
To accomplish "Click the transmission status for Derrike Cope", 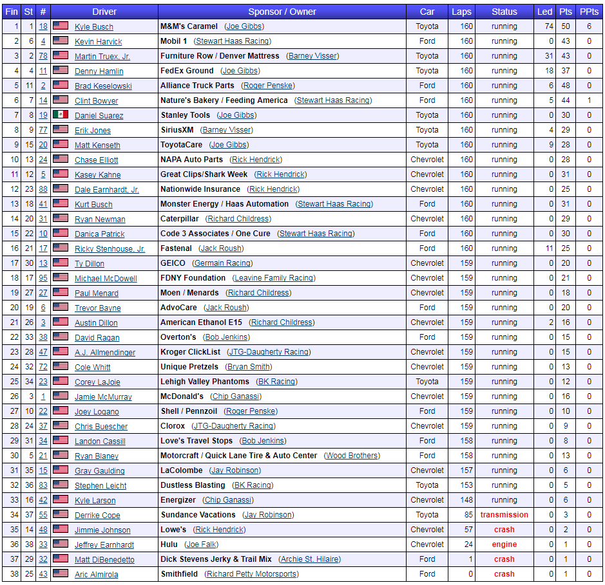I will (504, 515).
